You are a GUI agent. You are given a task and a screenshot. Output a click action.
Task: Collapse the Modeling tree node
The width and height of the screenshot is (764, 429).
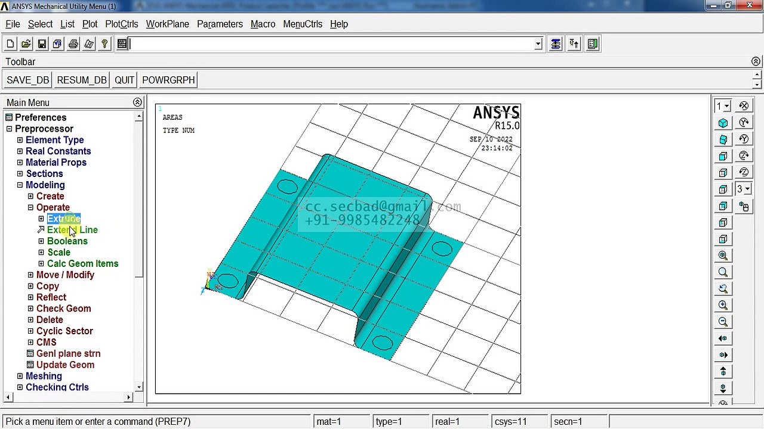pyautogui.click(x=20, y=185)
